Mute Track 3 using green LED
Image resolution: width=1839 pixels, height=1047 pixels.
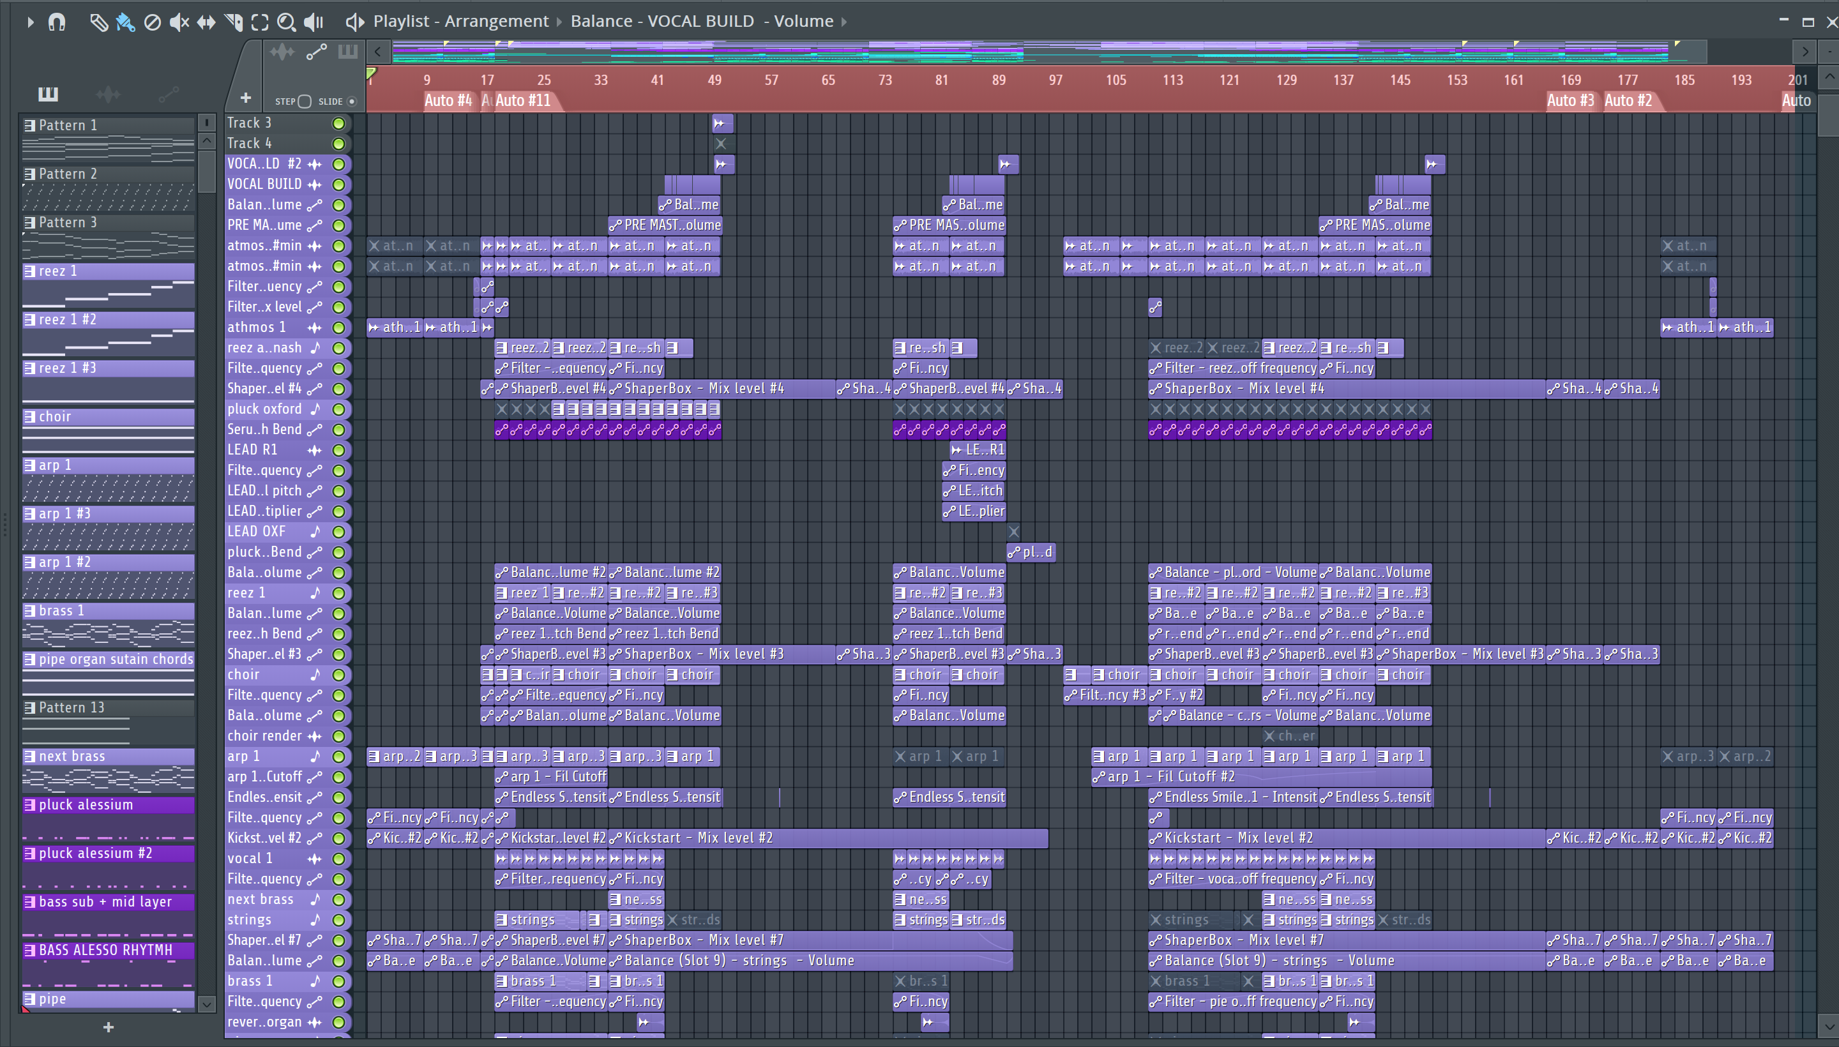338,124
